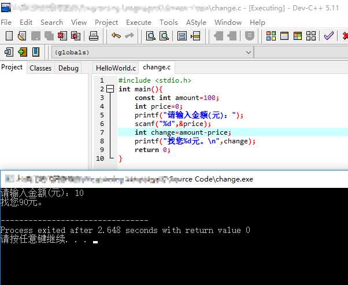348x285 pixels.
Task: Click the Save file toolbar icon
Action: coord(35,36)
